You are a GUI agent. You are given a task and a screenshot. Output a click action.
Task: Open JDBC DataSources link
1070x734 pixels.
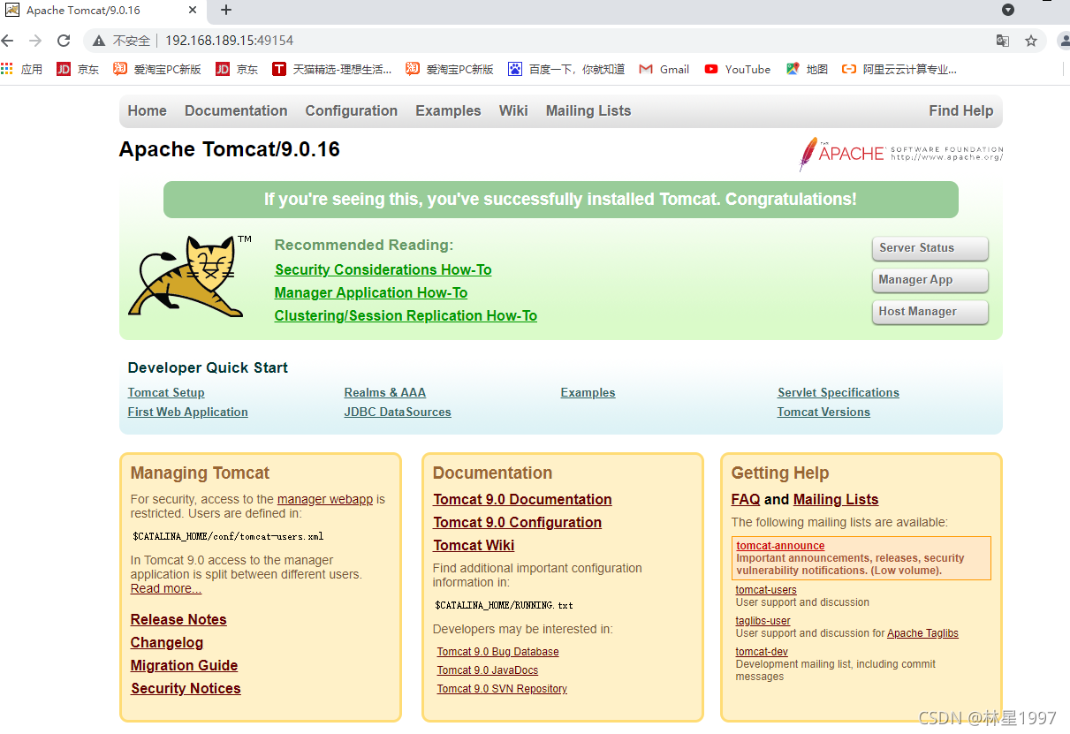tap(398, 412)
